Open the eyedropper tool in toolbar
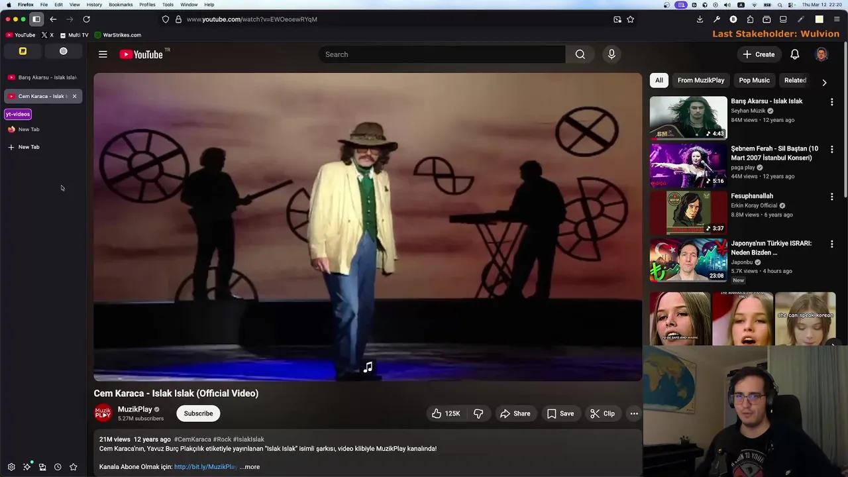 [x=800, y=19]
